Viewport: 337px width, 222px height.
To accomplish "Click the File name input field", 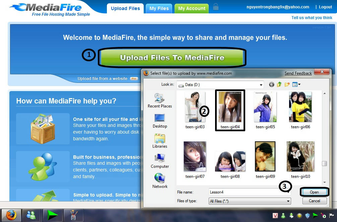I will [250, 192].
